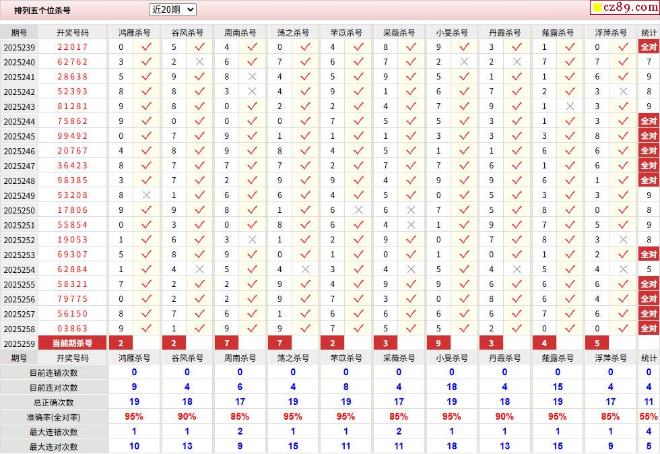Click the 全对 badge in row 2025253
Screen dimensions: 660x454
point(649,255)
